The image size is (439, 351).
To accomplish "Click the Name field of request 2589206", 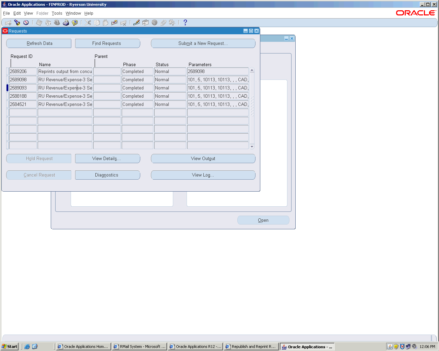I will [65, 72].
